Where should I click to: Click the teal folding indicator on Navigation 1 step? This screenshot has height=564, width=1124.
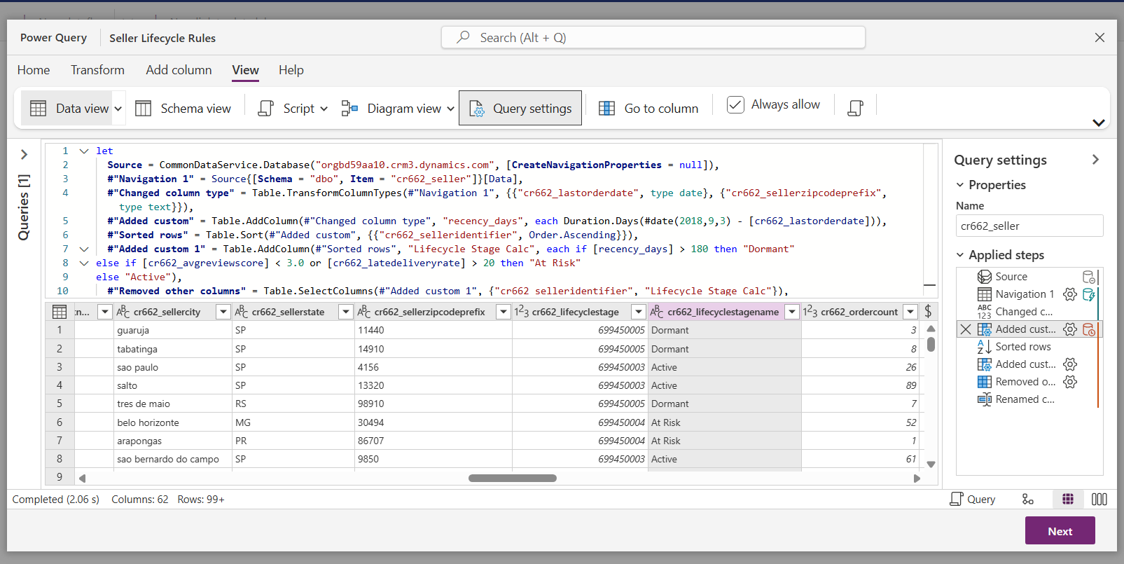click(x=1089, y=294)
